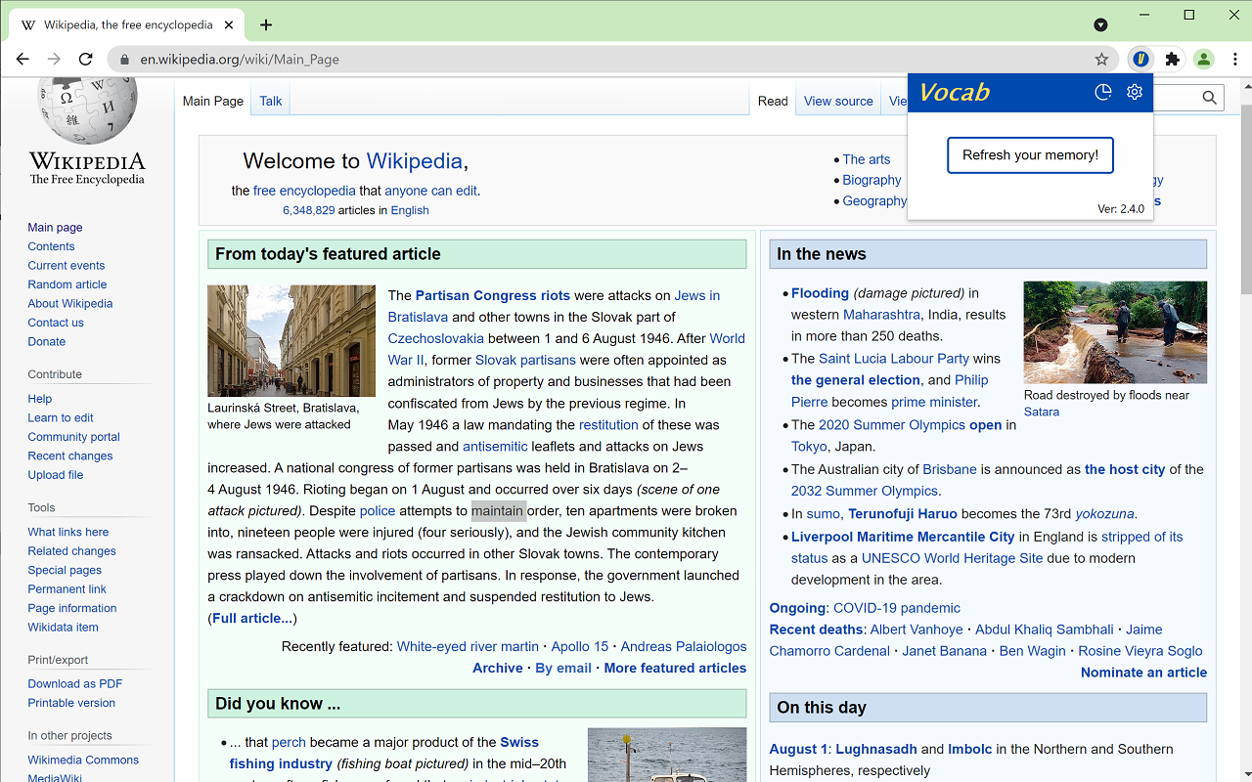Image resolution: width=1252 pixels, height=782 pixels.
Task: Open Printable version link
Action: point(71,703)
